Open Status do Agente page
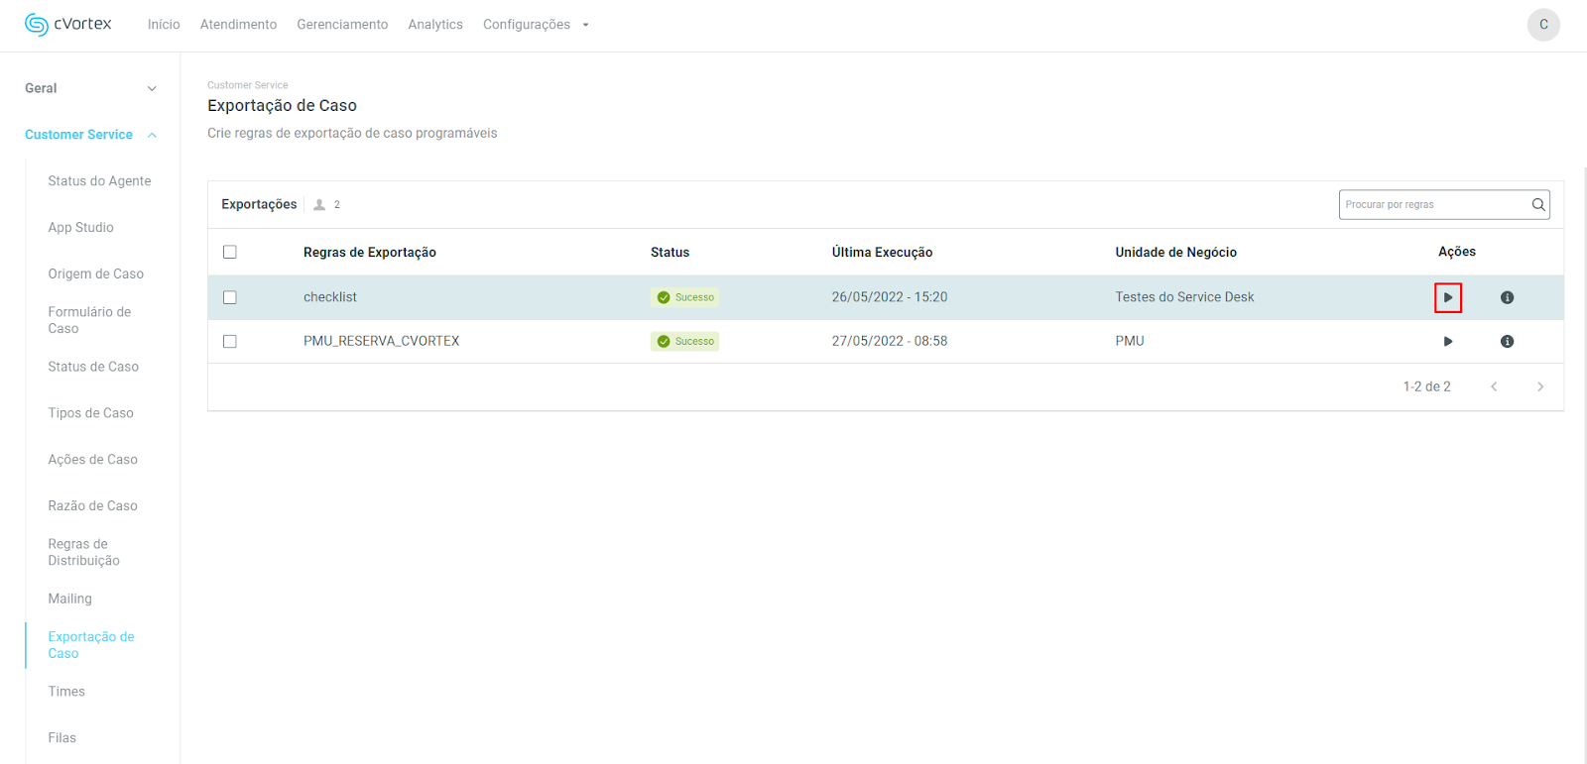 [99, 181]
